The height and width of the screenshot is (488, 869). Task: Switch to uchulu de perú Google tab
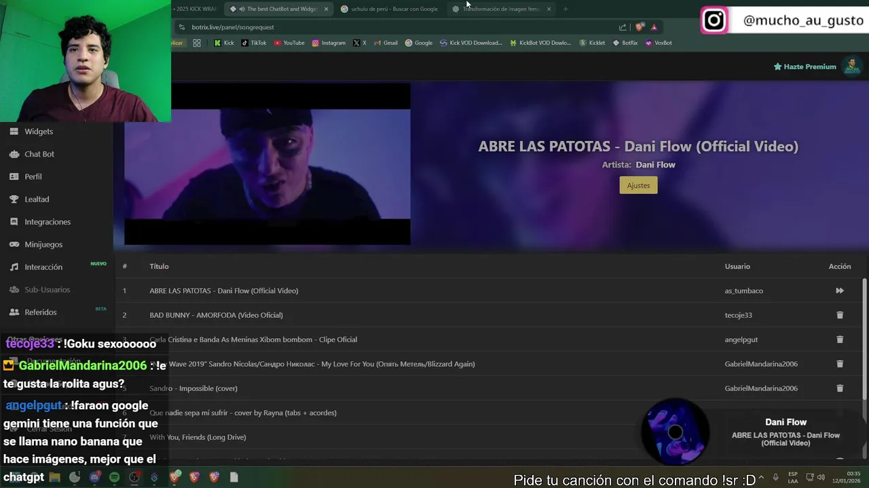tap(390, 9)
